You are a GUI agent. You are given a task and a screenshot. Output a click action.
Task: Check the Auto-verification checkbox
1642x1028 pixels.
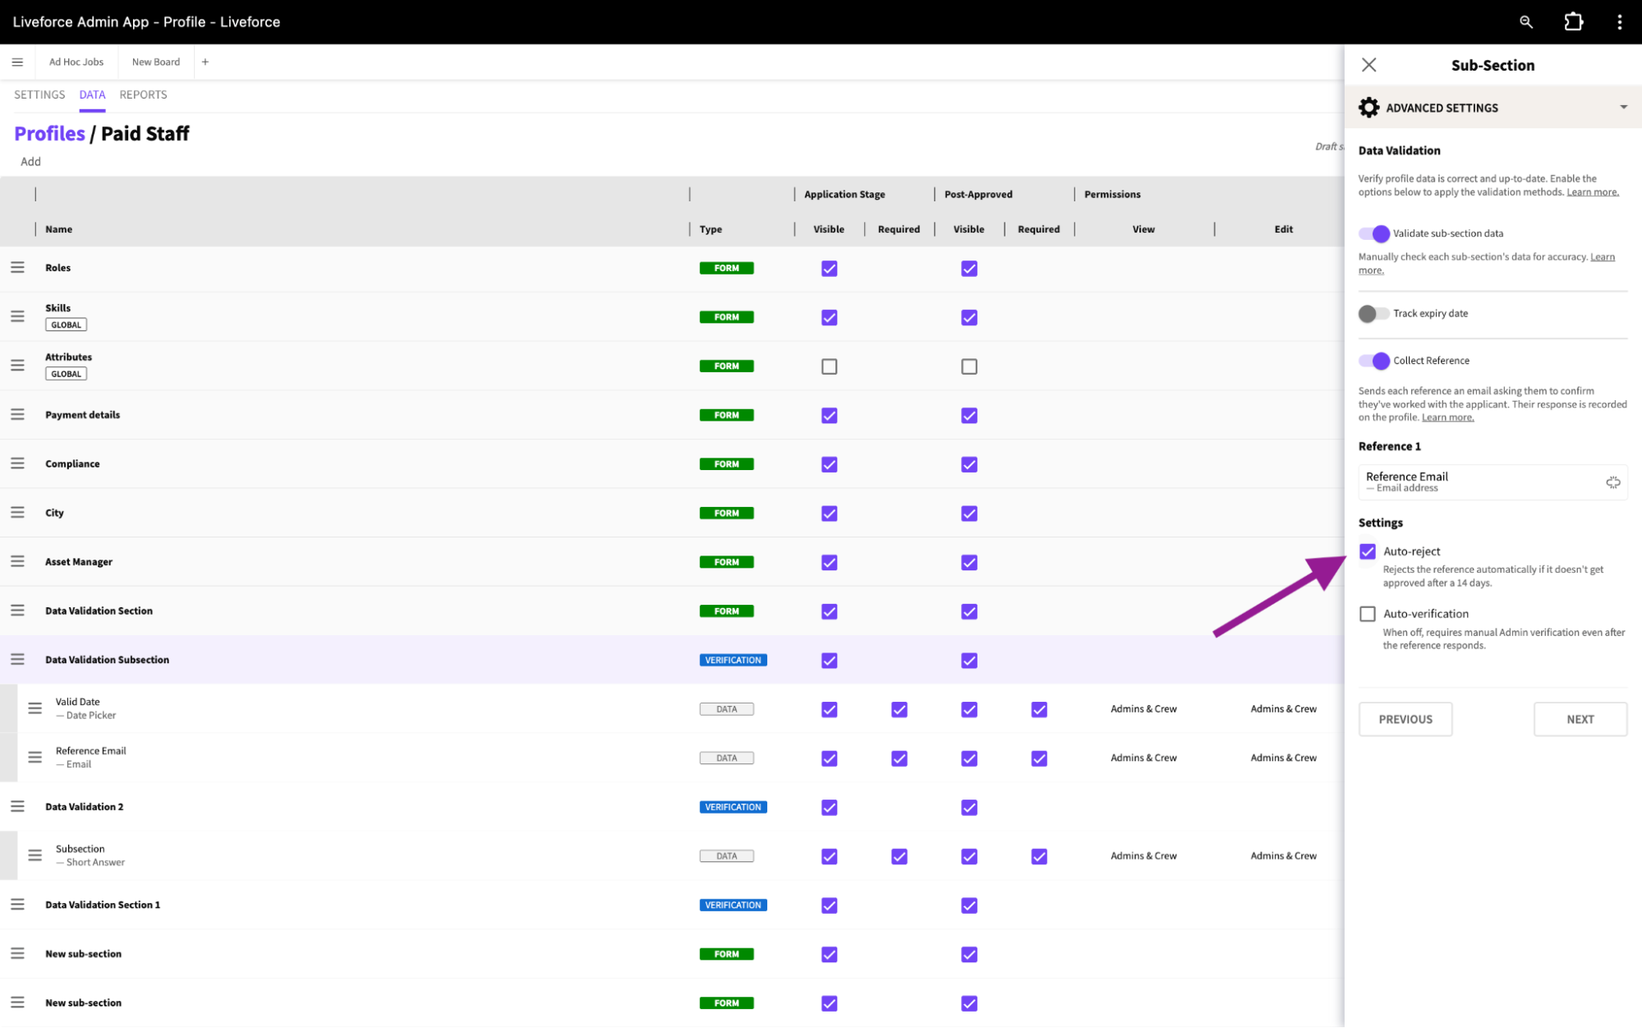pyautogui.click(x=1368, y=614)
